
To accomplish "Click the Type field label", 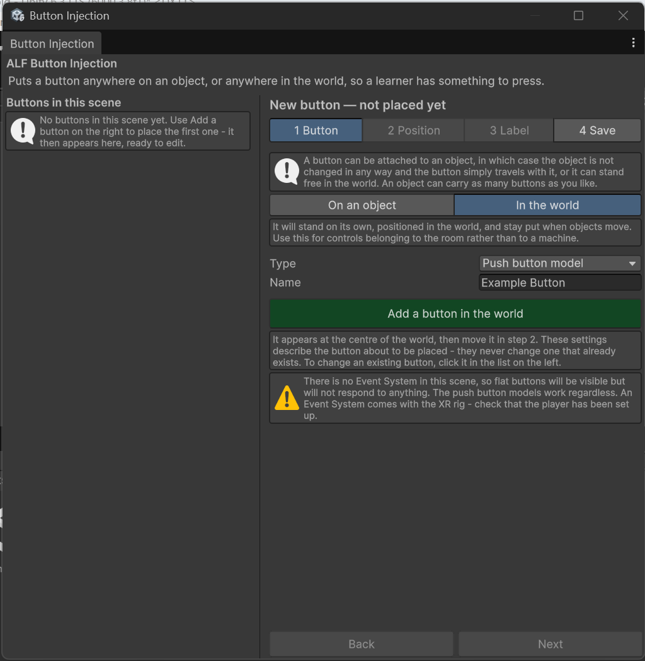I will pyautogui.click(x=283, y=264).
